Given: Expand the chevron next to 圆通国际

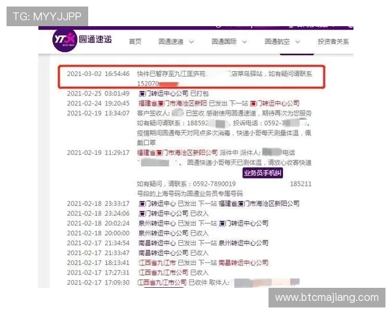Looking at the screenshot, I should (x=244, y=42).
